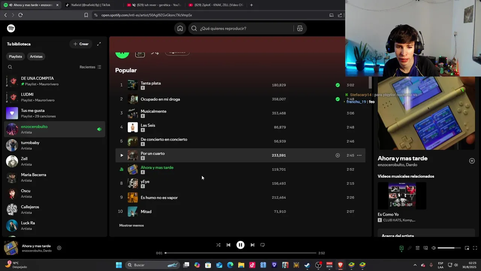Switch to luh rever genética YouTube tab
The height and width of the screenshot is (271, 481).
coord(154,5)
